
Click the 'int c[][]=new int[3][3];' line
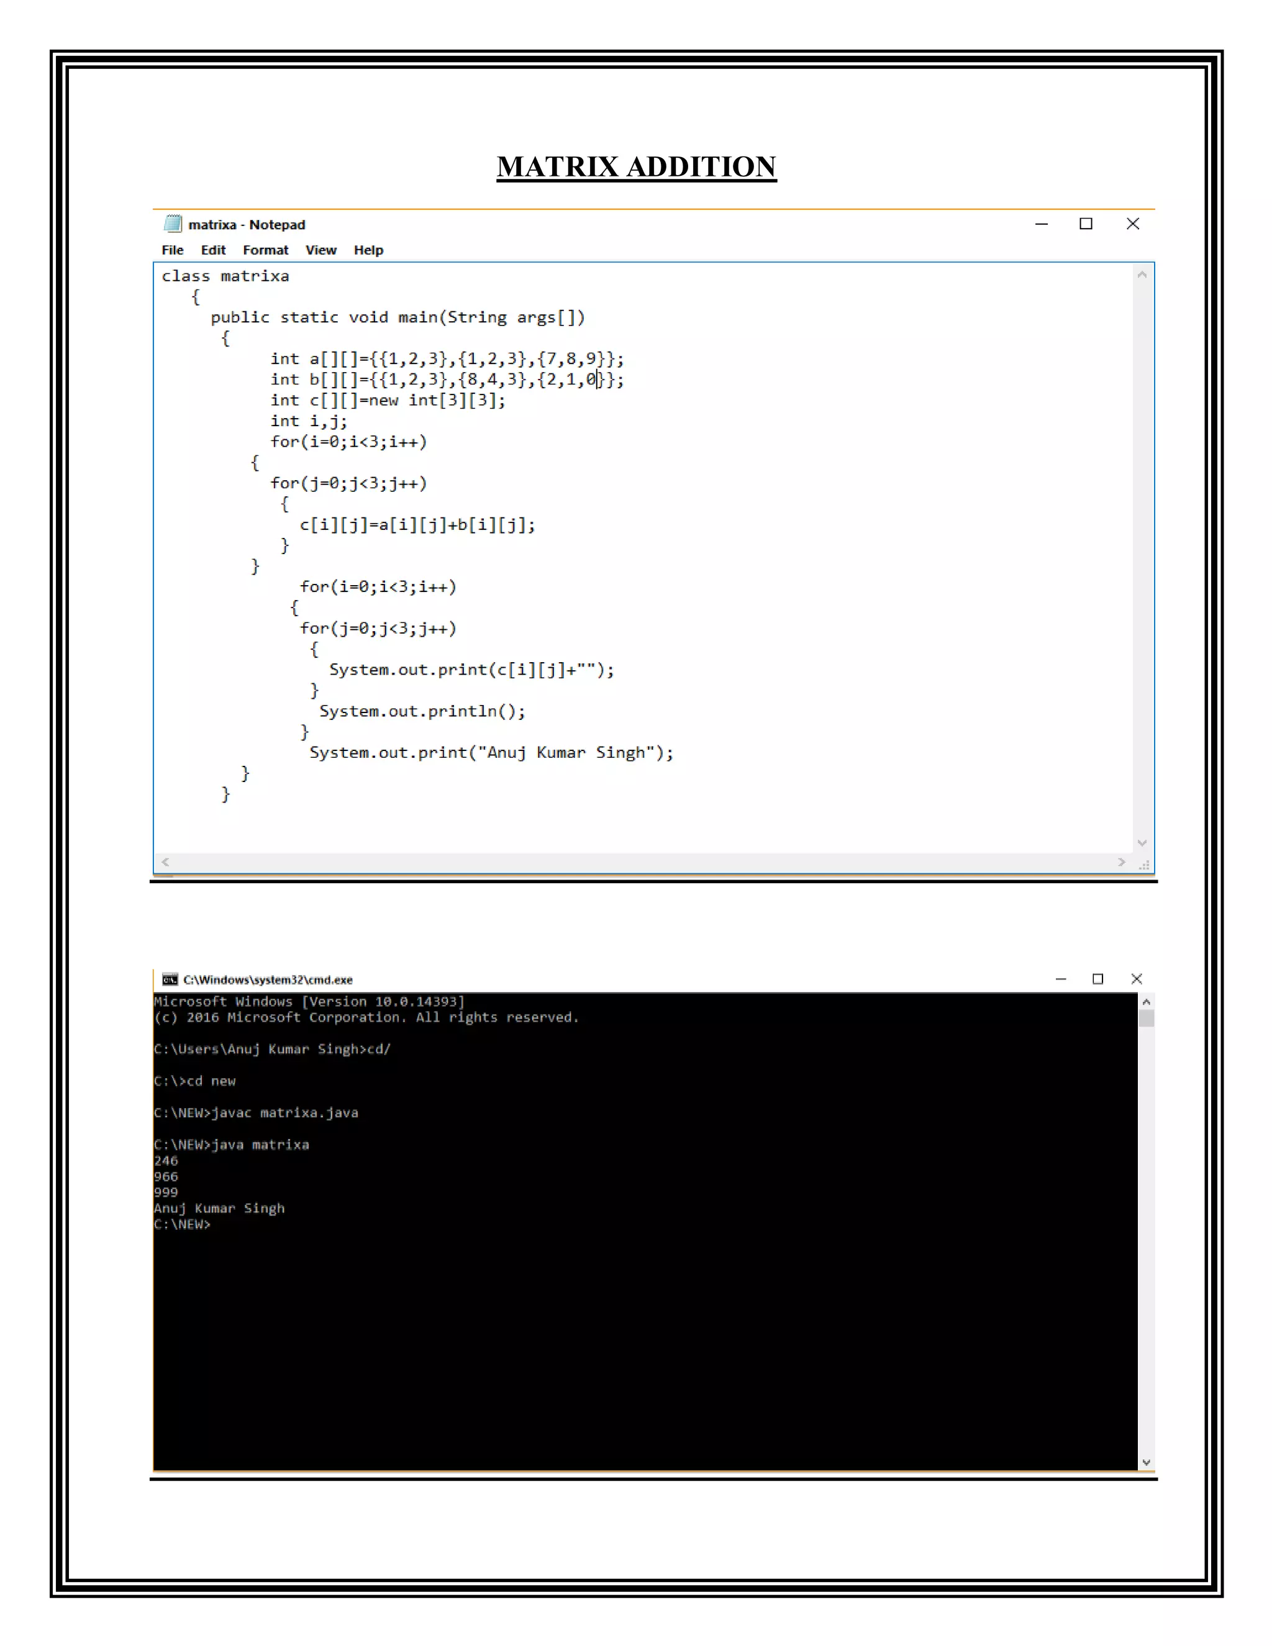(388, 400)
